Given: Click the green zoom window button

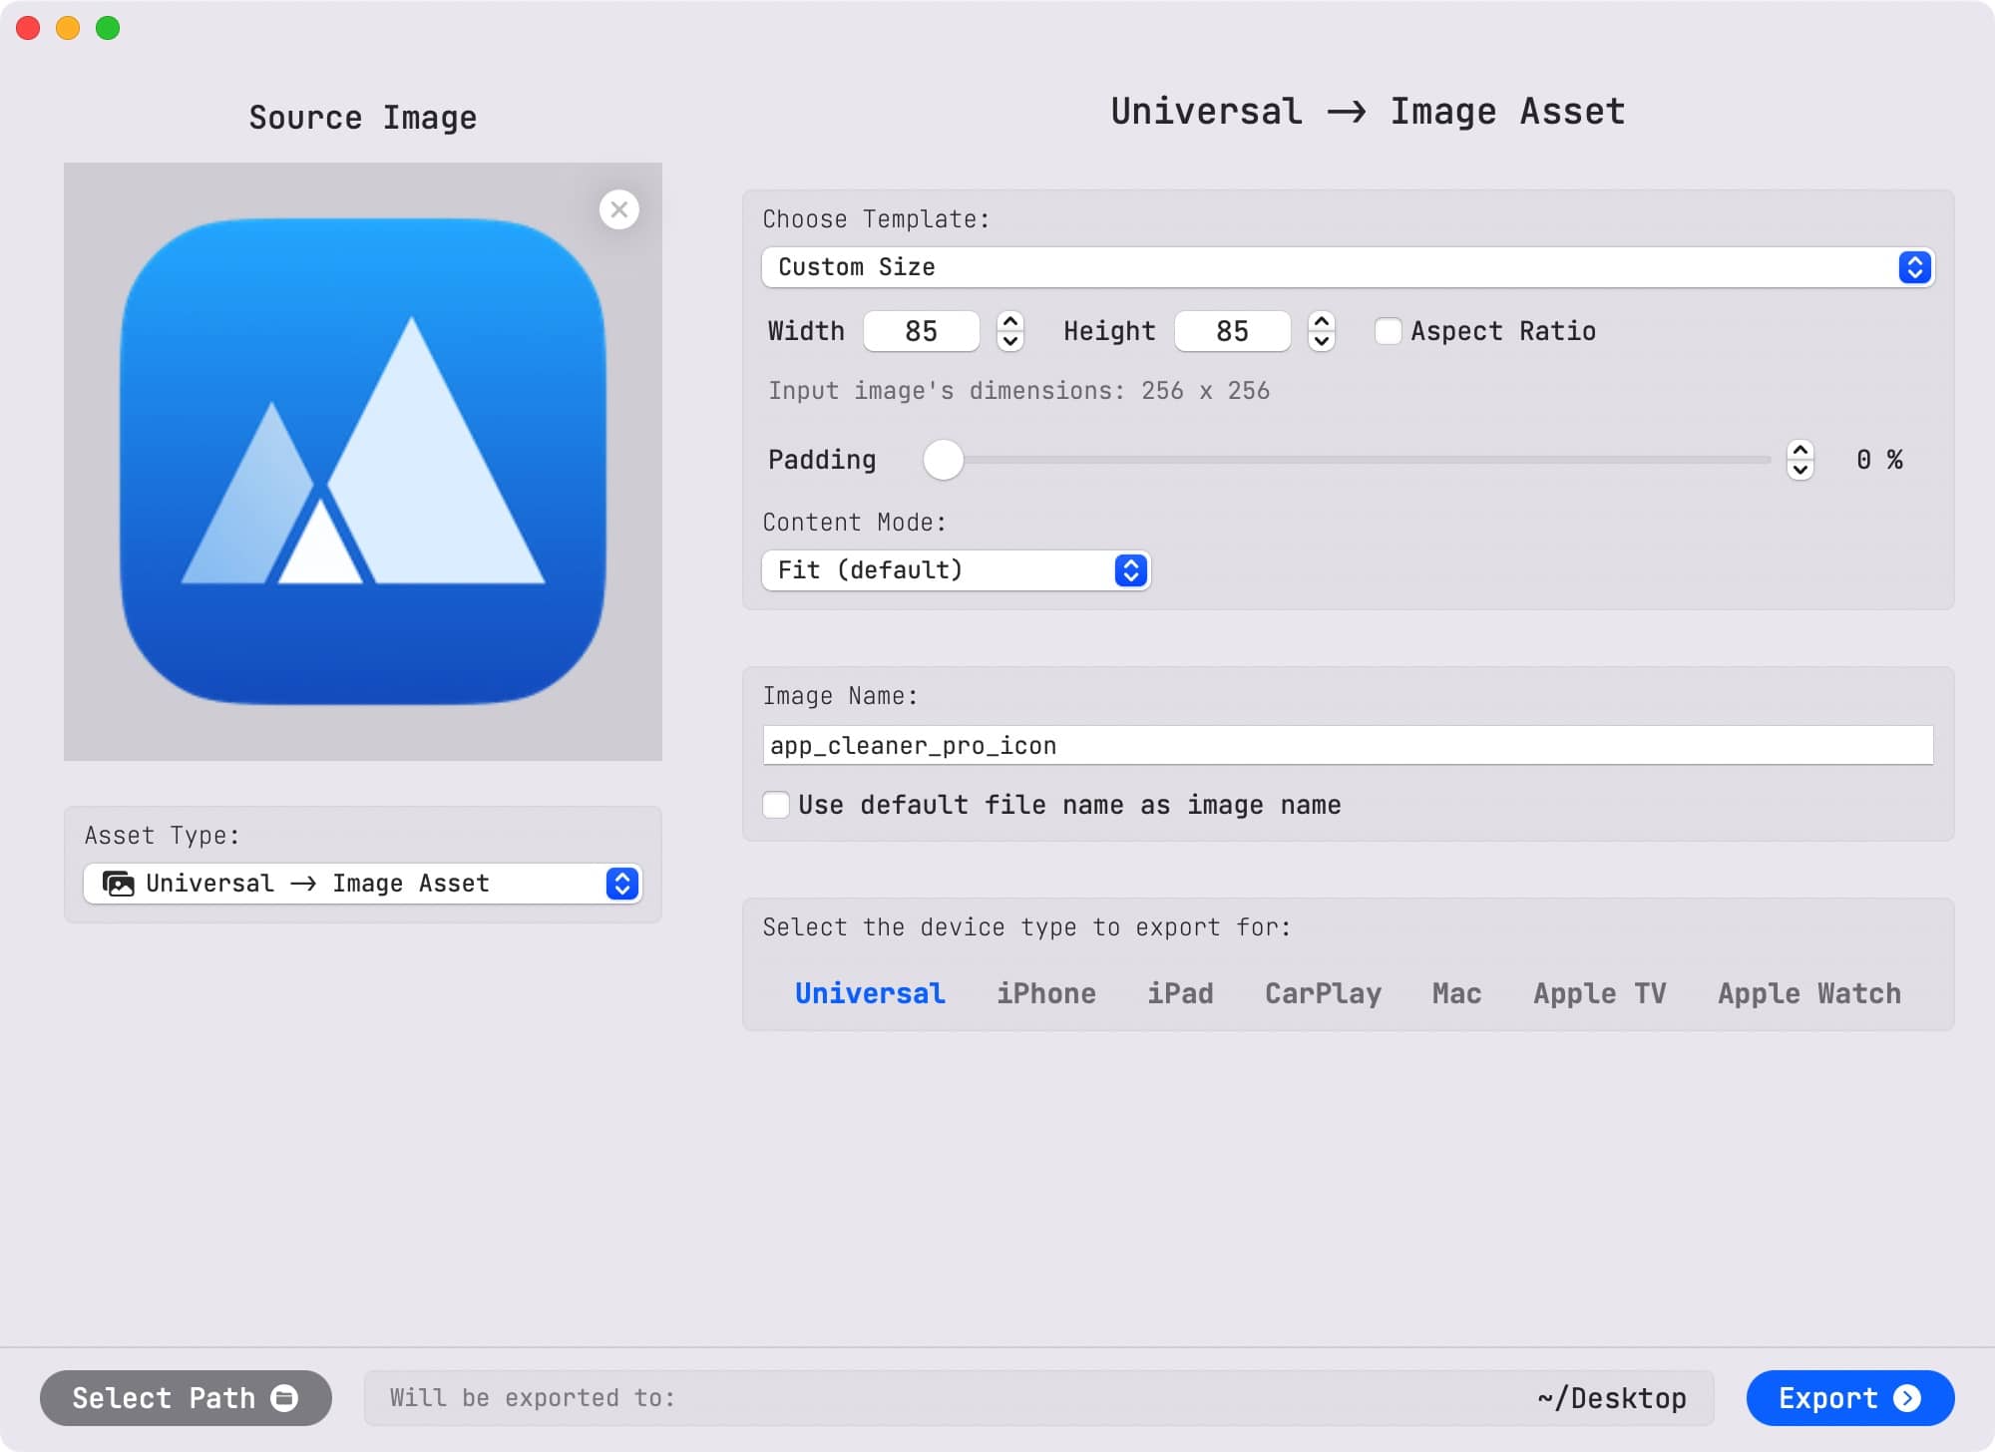Looking at the screenshot, I should [108, 28].
